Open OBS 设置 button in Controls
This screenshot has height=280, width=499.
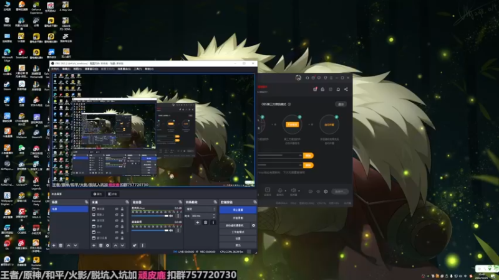(238, 238)
